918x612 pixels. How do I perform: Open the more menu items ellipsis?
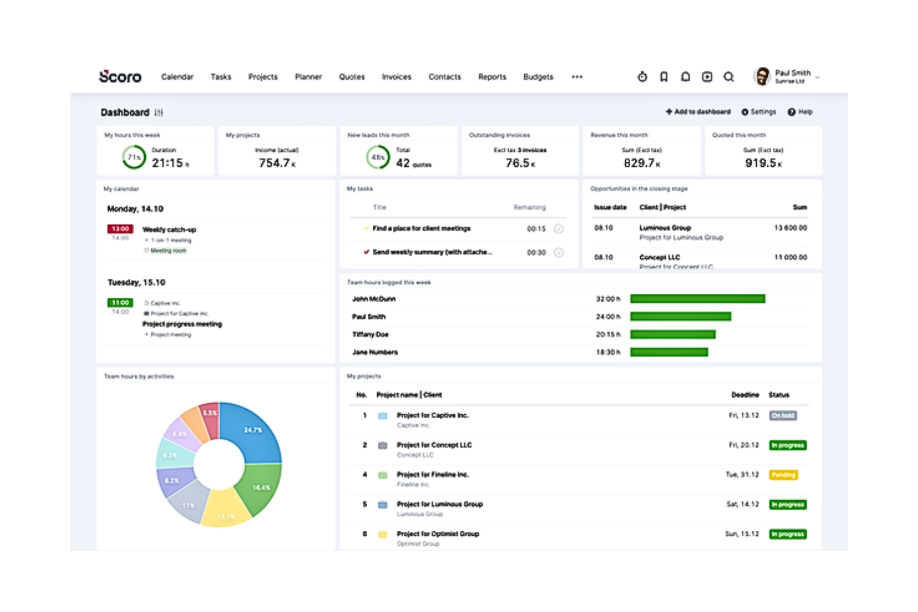(x=577, y=77)
